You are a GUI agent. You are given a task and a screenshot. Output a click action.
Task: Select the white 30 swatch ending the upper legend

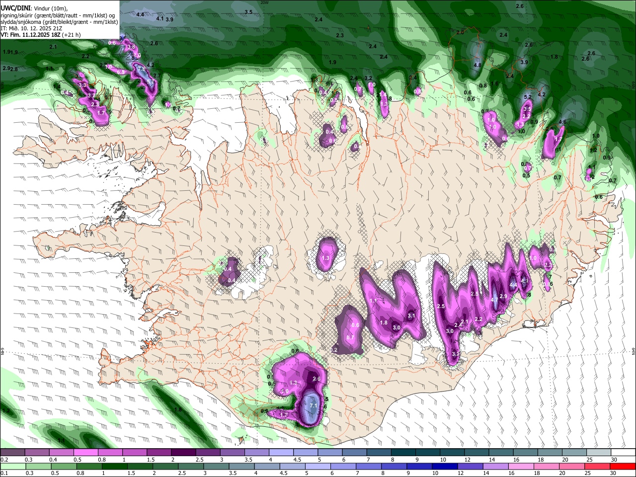tap(623, 452)
